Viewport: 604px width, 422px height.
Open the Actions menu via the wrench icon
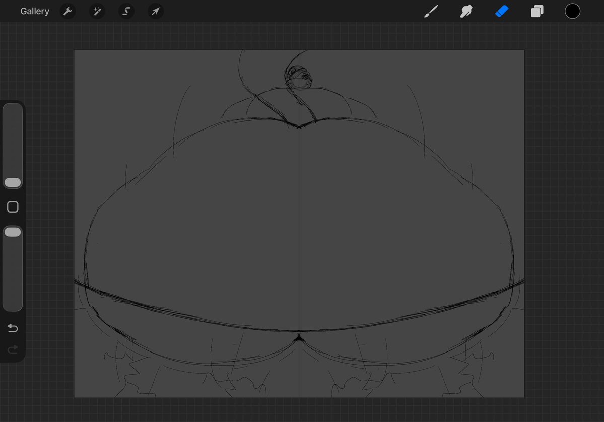click(x=68, y=11)
